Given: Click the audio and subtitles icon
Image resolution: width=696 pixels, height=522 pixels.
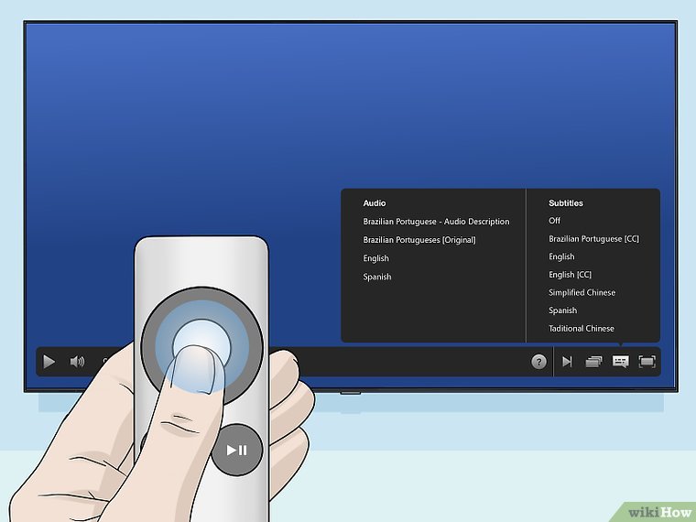Looking at the screenshot, I should tap(620, 362).
